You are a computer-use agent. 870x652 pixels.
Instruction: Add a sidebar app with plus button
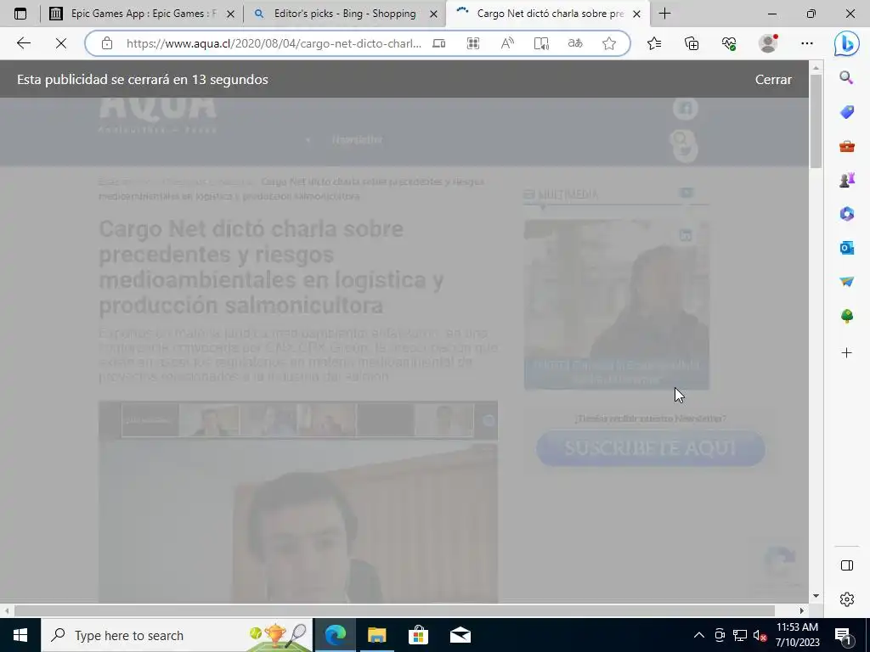coord(847,352)
